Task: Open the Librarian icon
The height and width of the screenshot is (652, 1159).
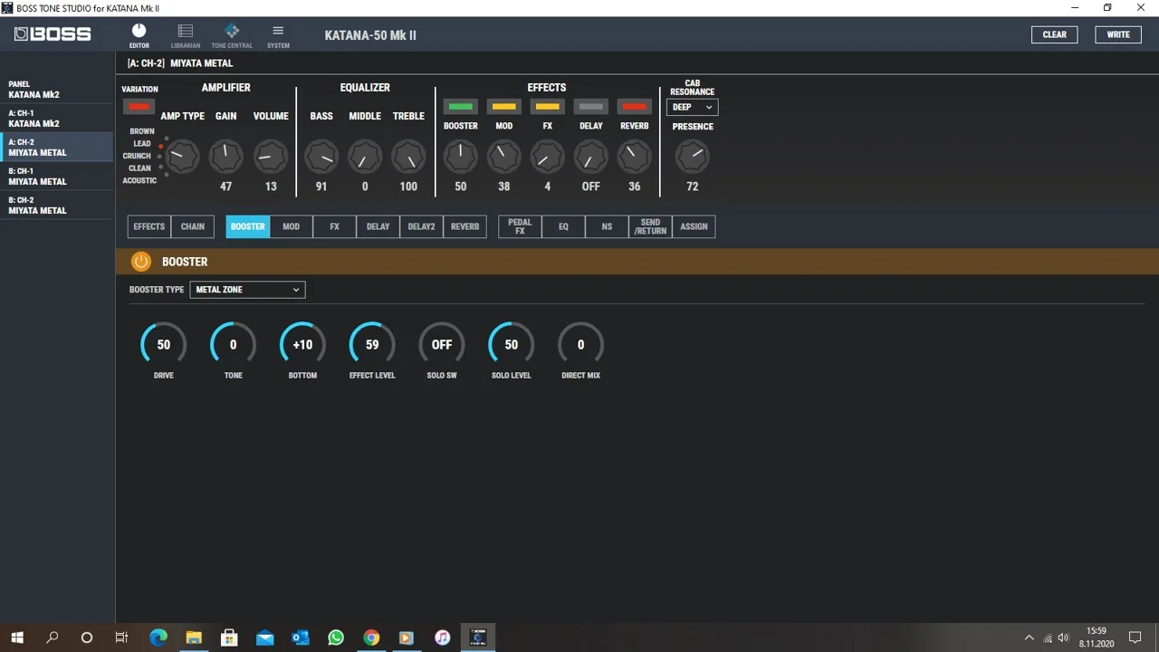Action: [186, 35]
